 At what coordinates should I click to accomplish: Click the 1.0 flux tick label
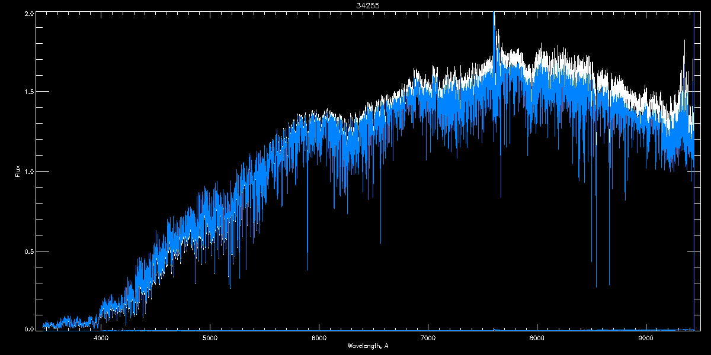click(x=29, y=172)
